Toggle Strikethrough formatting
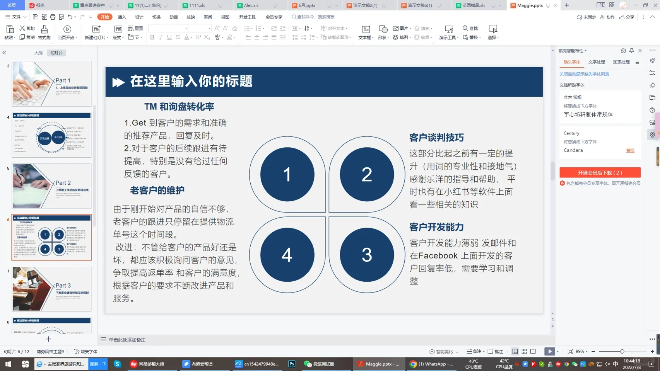The height and width of the screenshot is (371, 660). click(x=178, y=37)
